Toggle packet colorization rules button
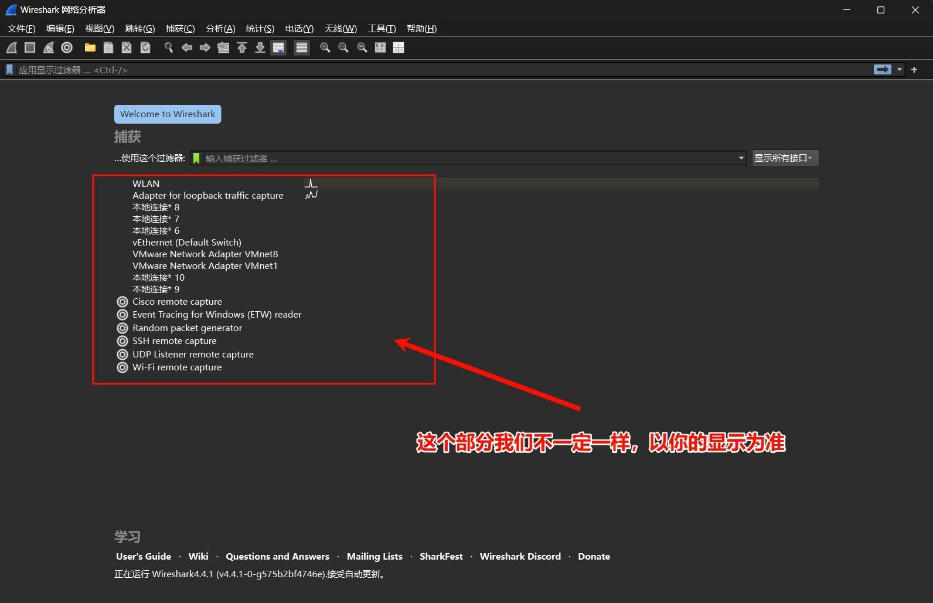933x603 pixels. (302, 48)
